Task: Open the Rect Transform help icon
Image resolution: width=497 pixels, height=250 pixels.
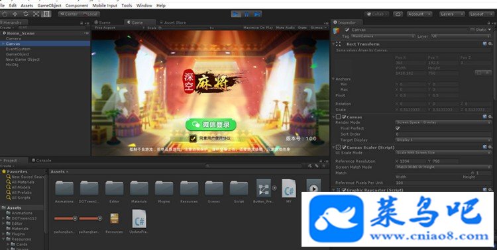Action: click(484, 44)
